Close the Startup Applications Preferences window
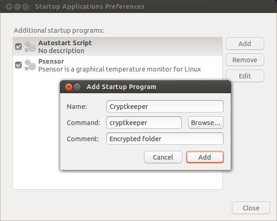Screen dimensions: 277x221 point(8,7)
